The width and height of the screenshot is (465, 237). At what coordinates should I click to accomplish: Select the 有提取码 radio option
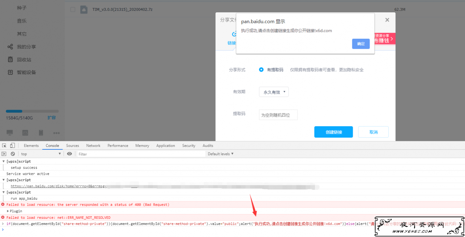[261, 70]
